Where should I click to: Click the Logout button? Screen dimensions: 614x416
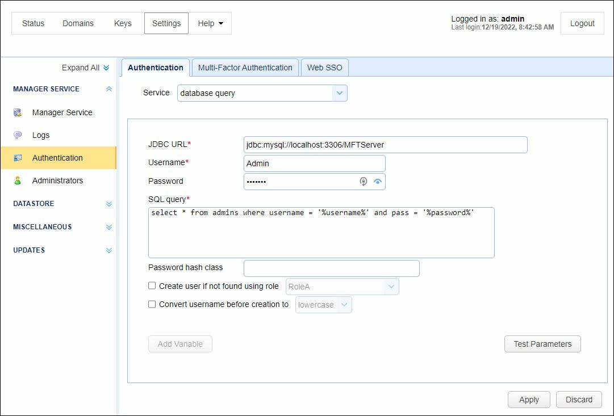[582, 23]
